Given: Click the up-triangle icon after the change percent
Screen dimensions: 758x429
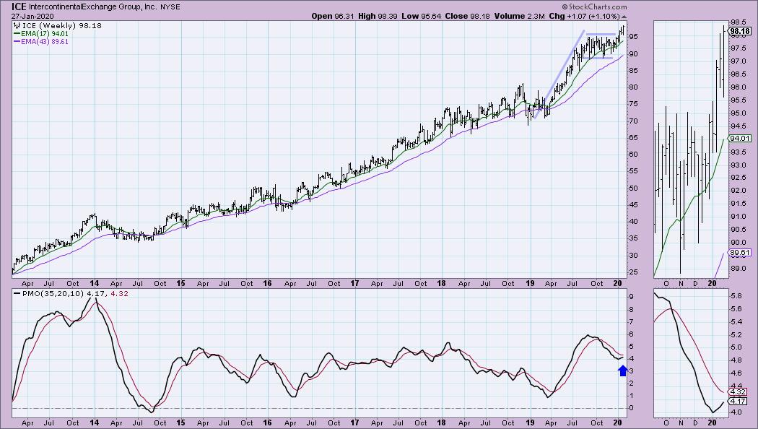Looking at the screenshot, I should [624, 17].
